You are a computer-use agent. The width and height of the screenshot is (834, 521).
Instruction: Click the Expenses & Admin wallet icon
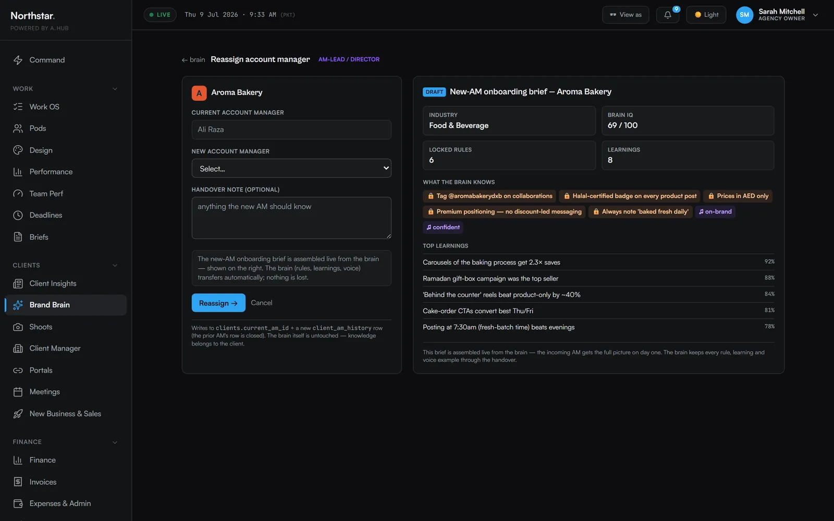coord(18,504)
